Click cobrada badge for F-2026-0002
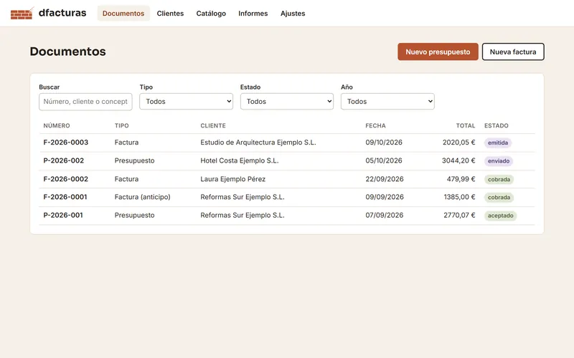The image size is (574, 358). click(x=499, y=180)
